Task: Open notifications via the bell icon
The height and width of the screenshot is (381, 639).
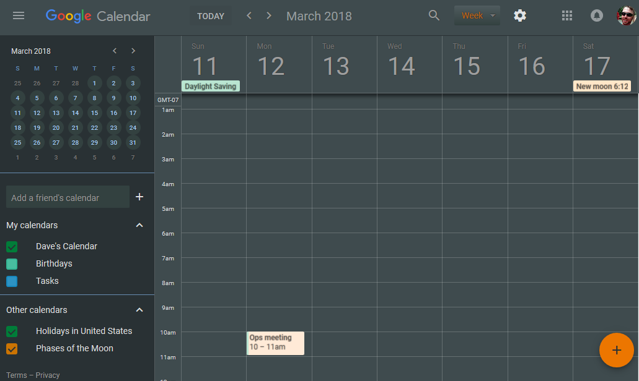Action: [596, 15]
